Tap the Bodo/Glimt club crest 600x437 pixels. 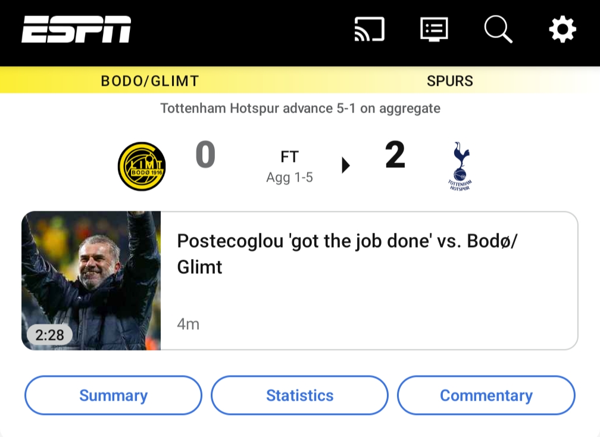(x=142, y=166)
